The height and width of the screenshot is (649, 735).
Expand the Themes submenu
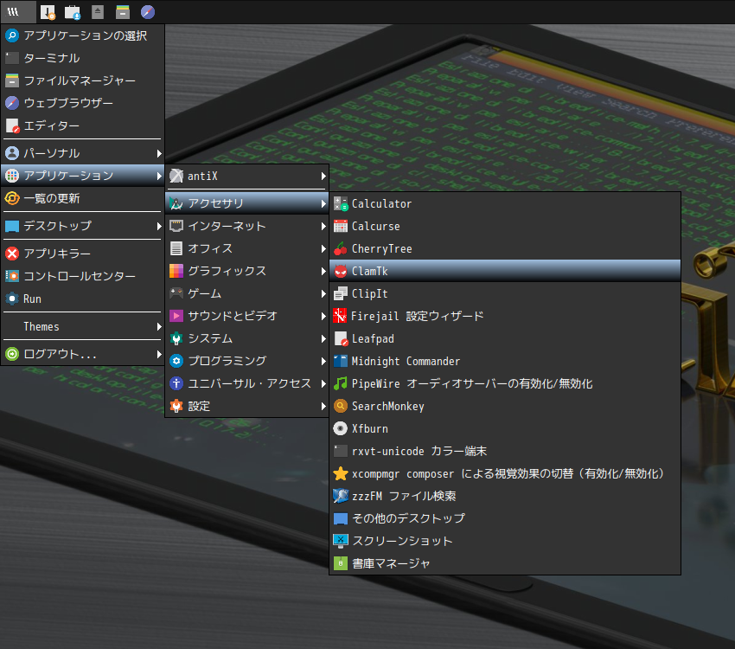point(83,326)
